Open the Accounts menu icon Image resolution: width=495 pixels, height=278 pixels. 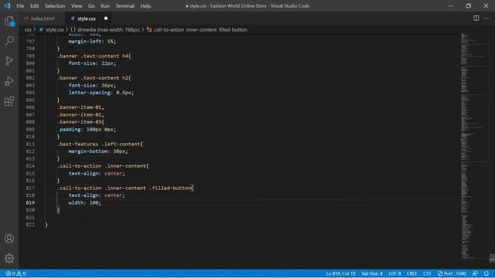point(9,239)
